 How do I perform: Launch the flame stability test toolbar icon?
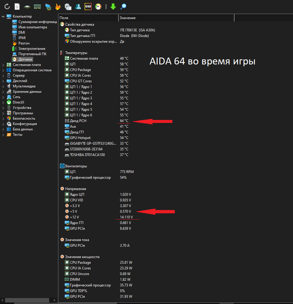coord(58,7)
